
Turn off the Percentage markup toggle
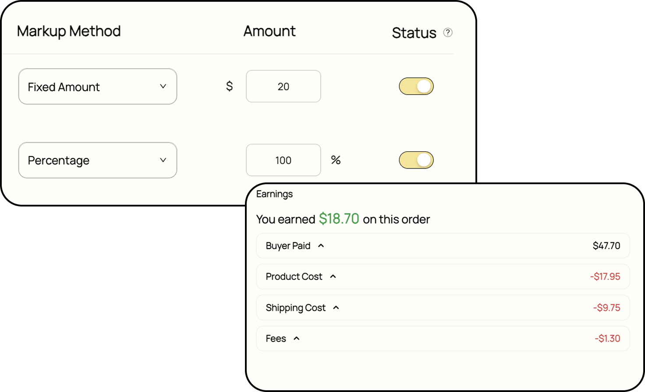point(416,160)
